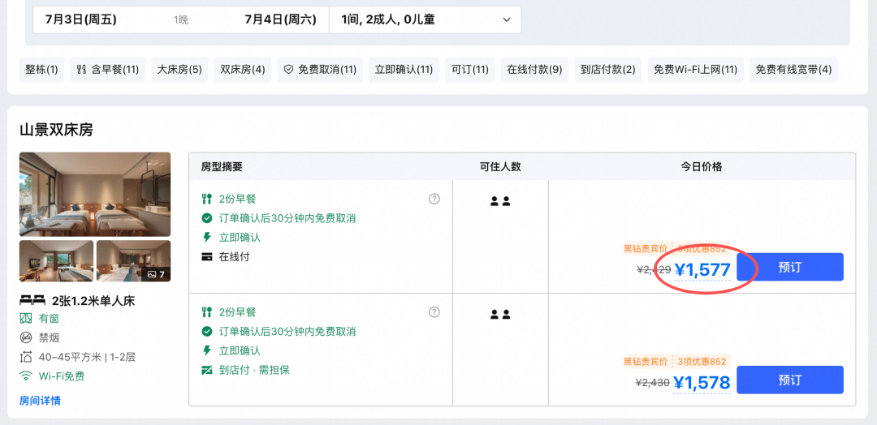The width and height of the screenshot is (877, 425).
Task: Expand the 1间, 2成人, 0儿童 guest dropdown
Action: tap(425, 20)
